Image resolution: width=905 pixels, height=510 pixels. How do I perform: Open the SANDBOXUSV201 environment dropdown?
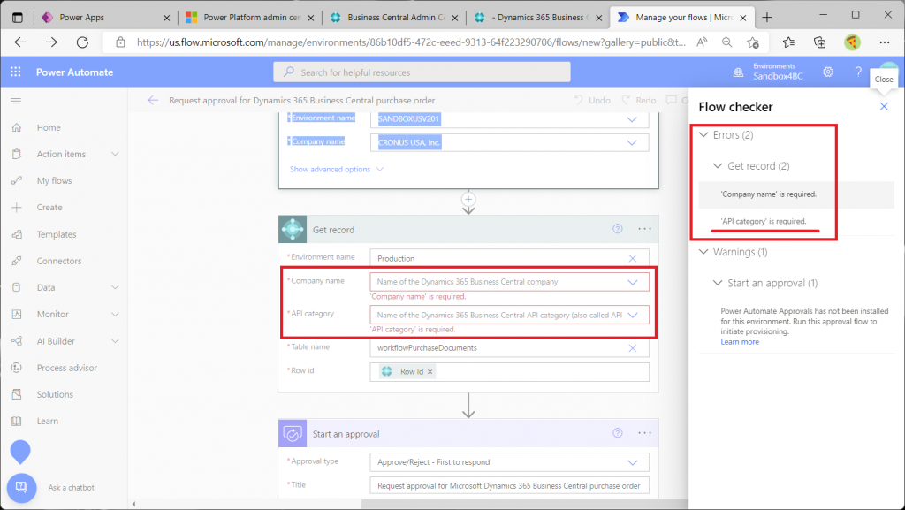[x=632, y=119]
